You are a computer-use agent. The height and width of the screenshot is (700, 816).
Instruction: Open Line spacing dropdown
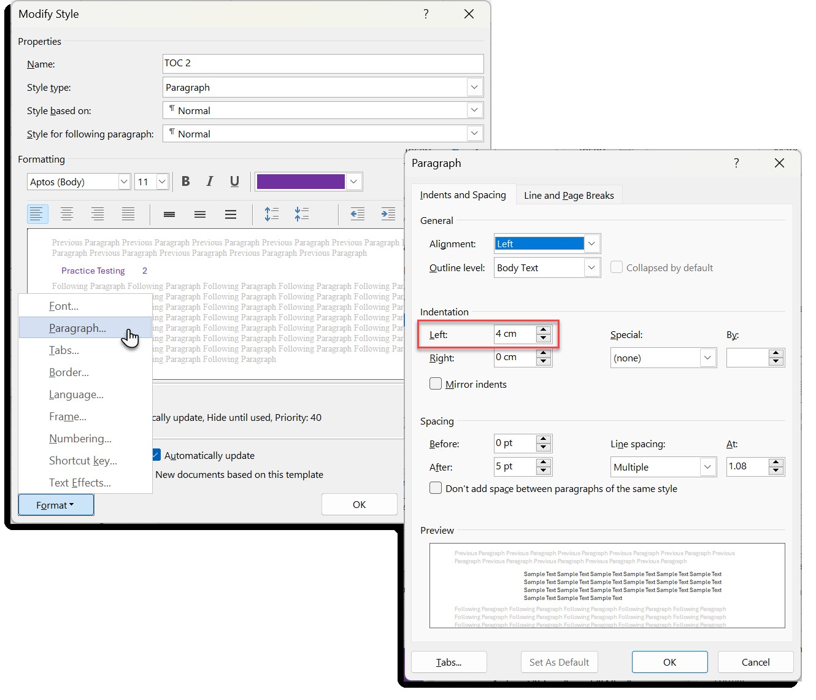click(x=707, y=467)
